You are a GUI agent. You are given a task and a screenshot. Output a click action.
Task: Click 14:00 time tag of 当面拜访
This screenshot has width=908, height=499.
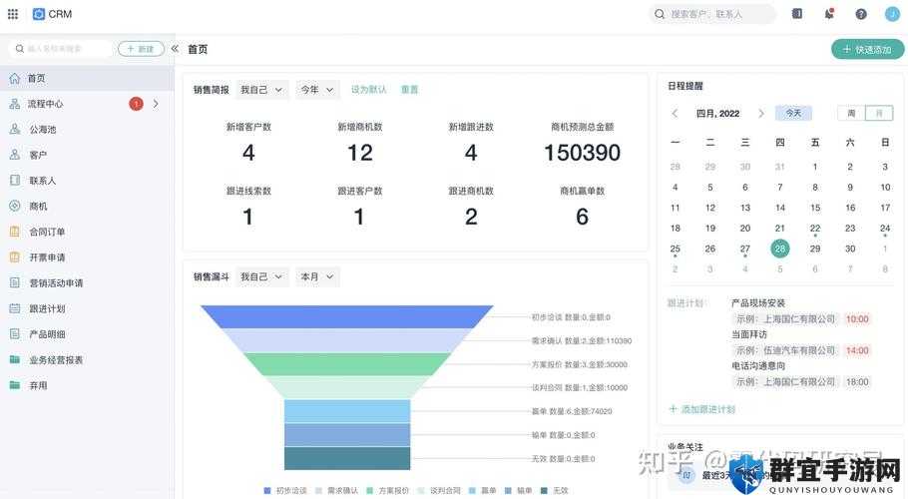[857, 350]
